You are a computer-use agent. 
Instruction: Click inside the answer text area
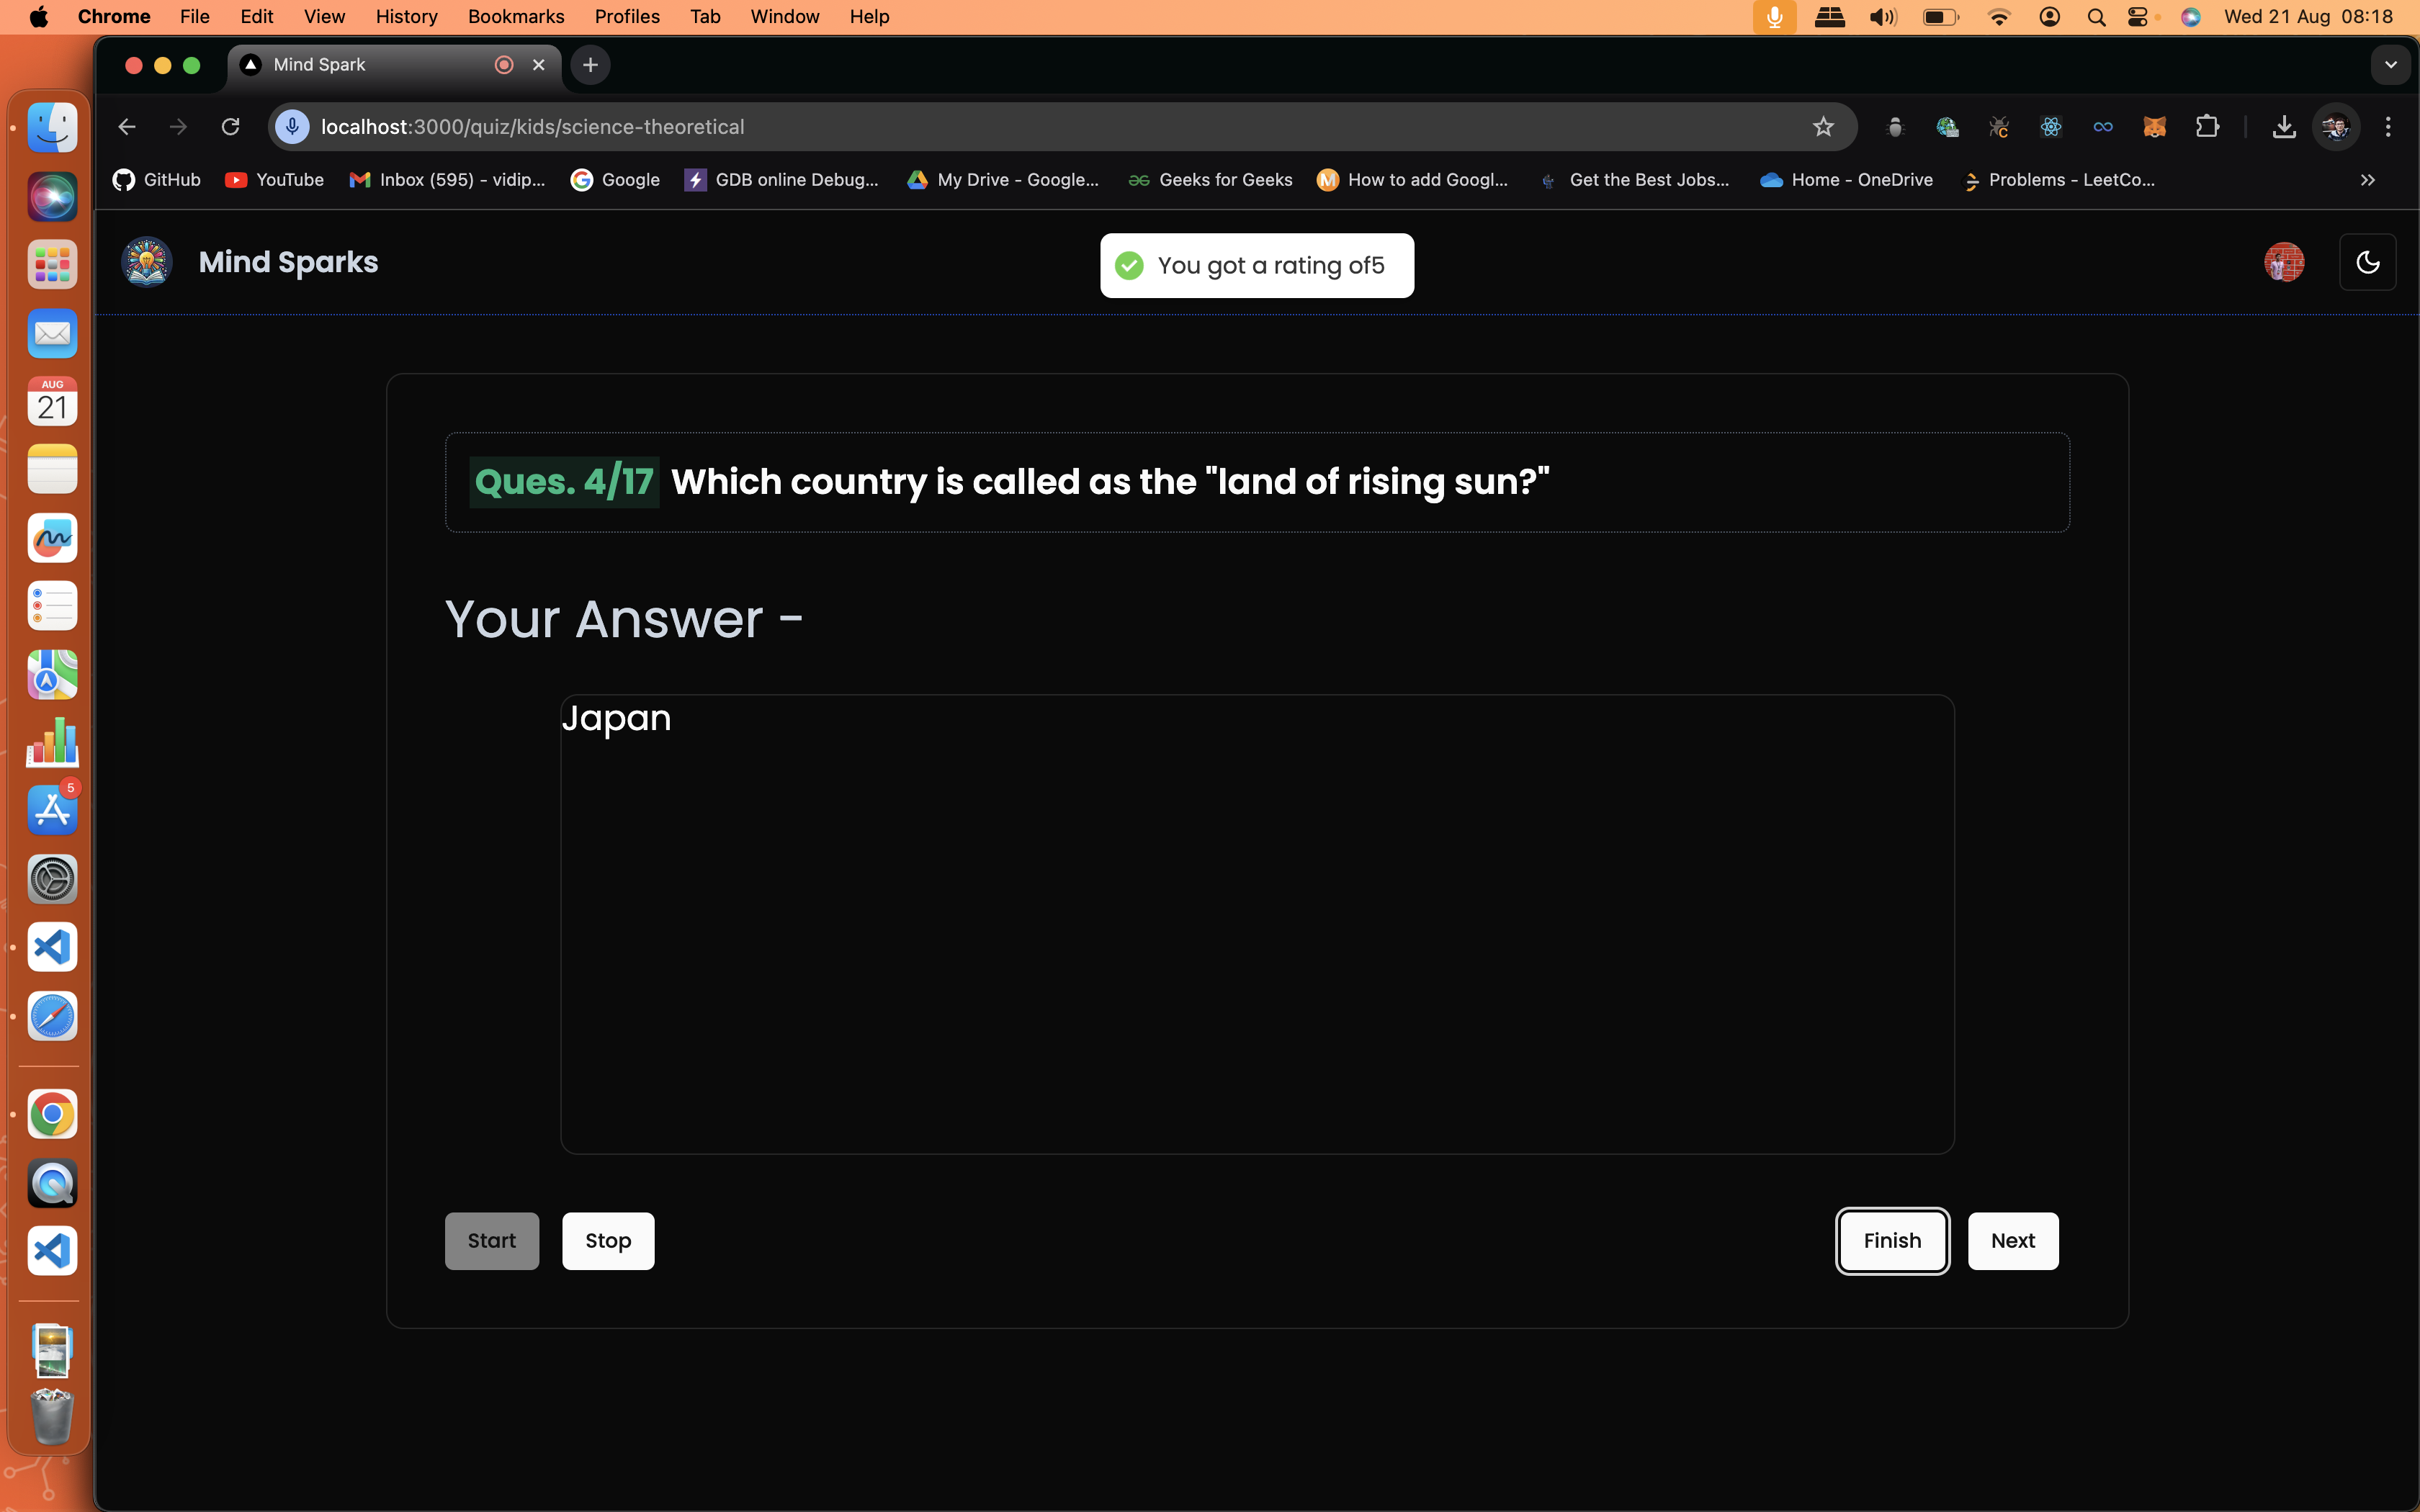pyautogui.click(x=1257, y=924)
